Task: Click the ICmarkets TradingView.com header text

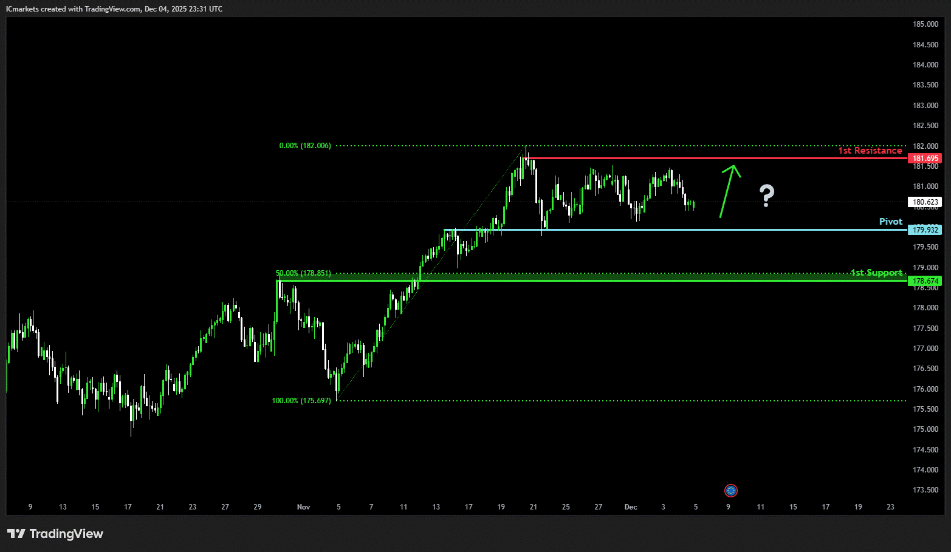Action: click(114, 9)
